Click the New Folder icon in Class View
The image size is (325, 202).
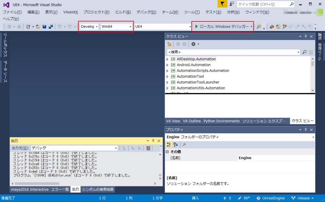(x=169, y=44)
